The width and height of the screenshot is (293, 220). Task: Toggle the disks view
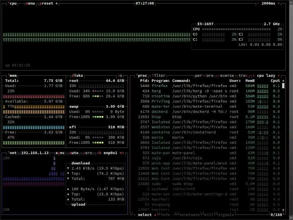77,76
